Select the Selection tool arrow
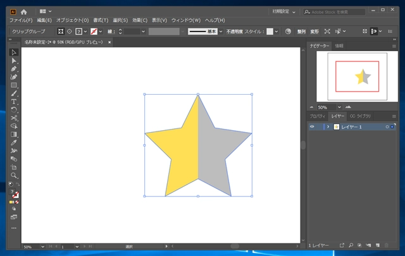405x256 pixels. [14, 52]
